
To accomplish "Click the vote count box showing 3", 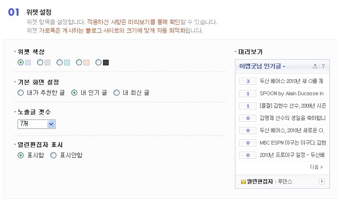I will [248, 81].
